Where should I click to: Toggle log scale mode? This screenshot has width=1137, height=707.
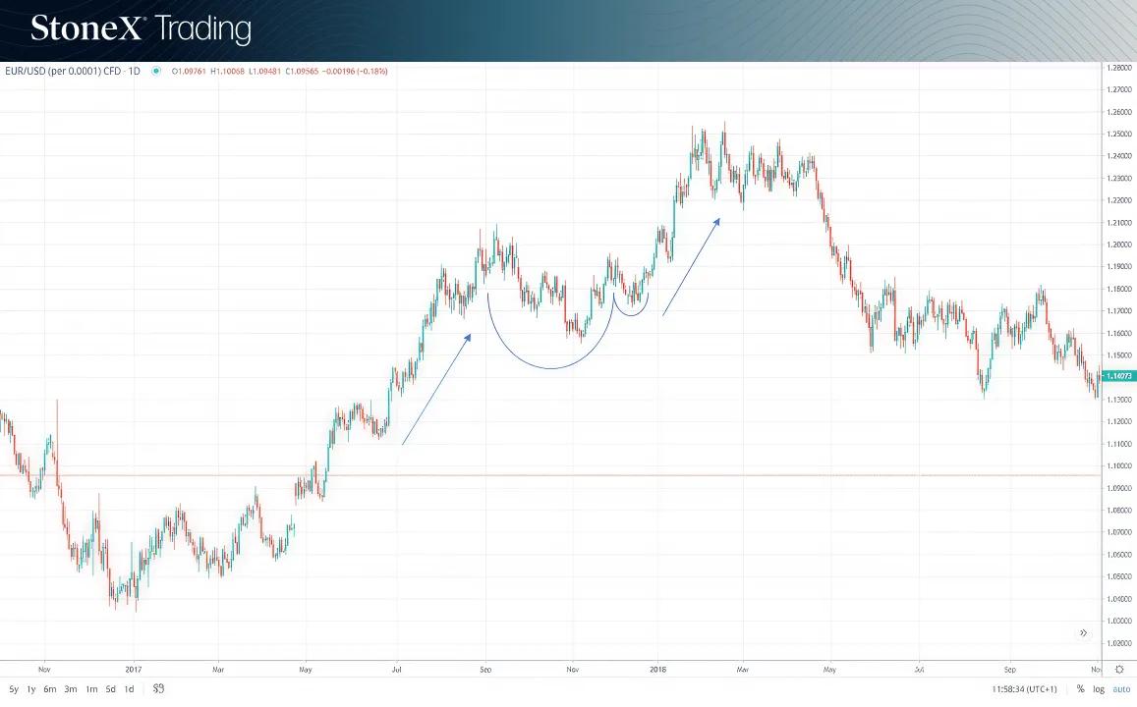(1099, 689)
